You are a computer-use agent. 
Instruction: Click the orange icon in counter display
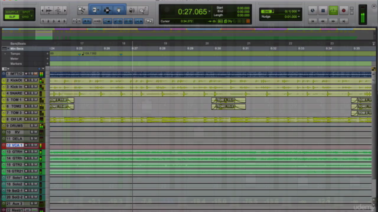pos(248,21)
